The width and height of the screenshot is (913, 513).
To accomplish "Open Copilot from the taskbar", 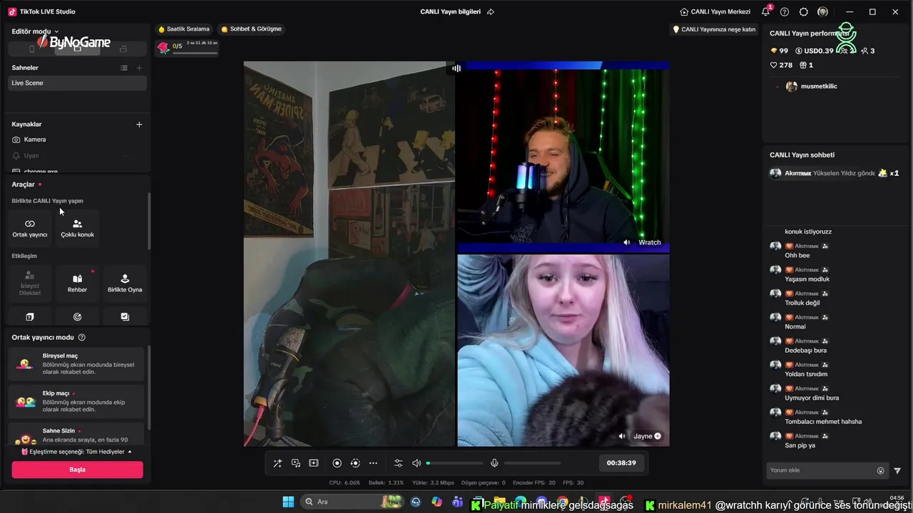I will pos(437,502).
